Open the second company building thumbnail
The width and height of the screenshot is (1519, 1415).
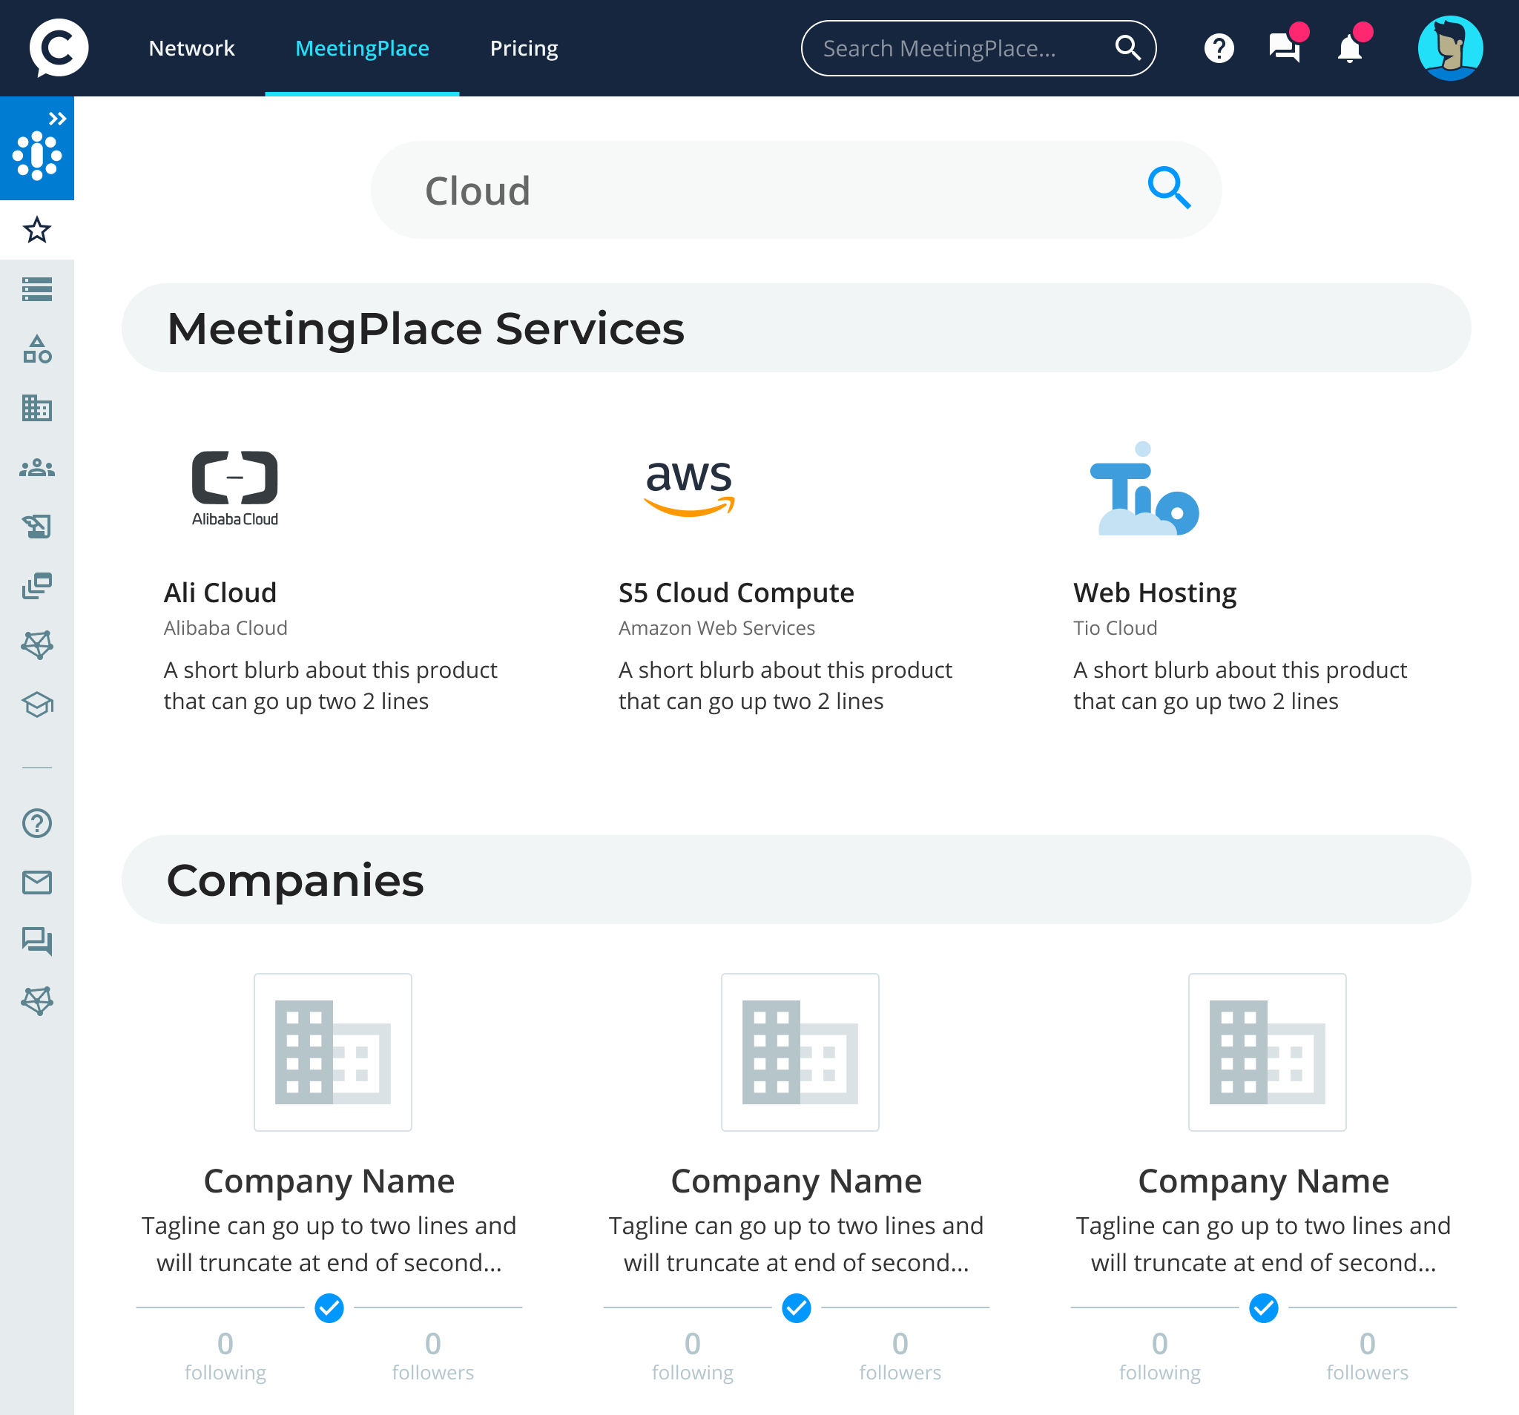pos(800,1052)
